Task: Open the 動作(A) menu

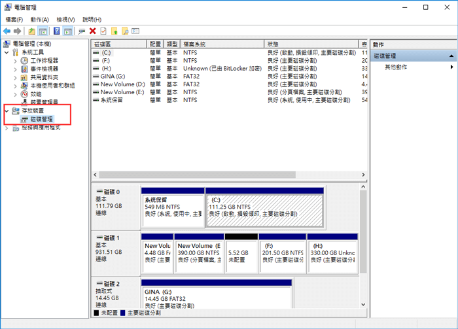Action: (x=39, y=20)
